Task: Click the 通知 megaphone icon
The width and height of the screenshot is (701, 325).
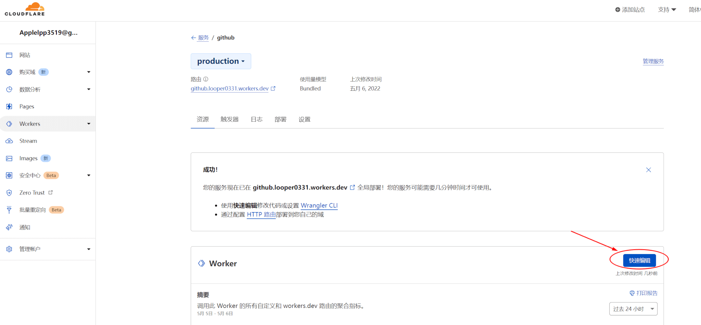Action: click(x=9, y=227)
